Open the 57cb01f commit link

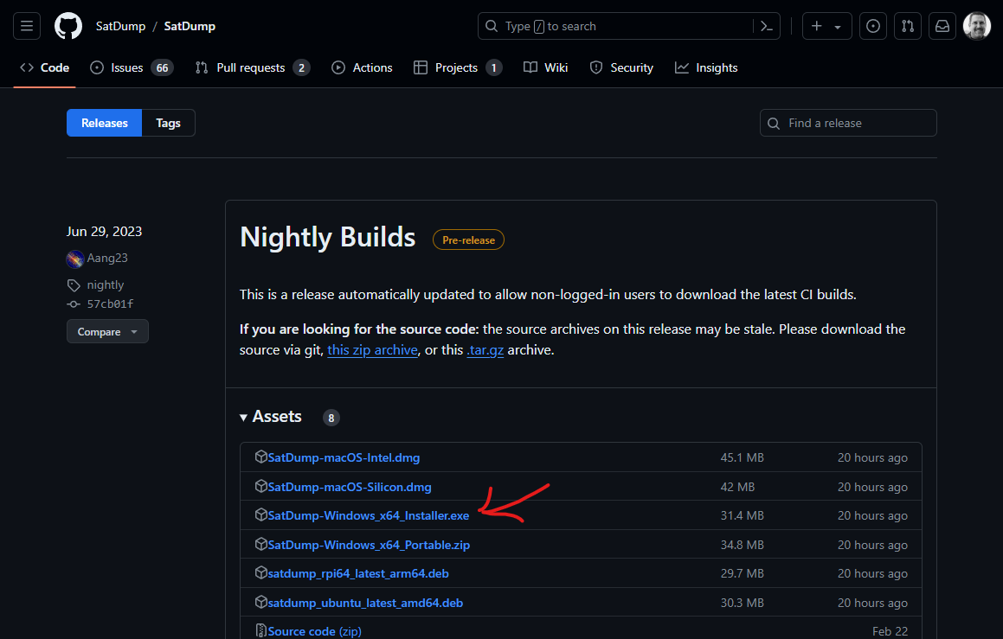(x=110, y=304)
